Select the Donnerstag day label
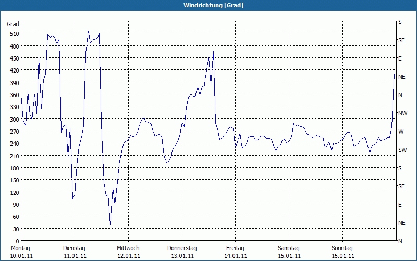 (x=182, y=248)
